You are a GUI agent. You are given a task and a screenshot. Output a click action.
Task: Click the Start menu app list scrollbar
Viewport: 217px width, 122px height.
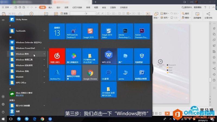[x=48, y=59]
